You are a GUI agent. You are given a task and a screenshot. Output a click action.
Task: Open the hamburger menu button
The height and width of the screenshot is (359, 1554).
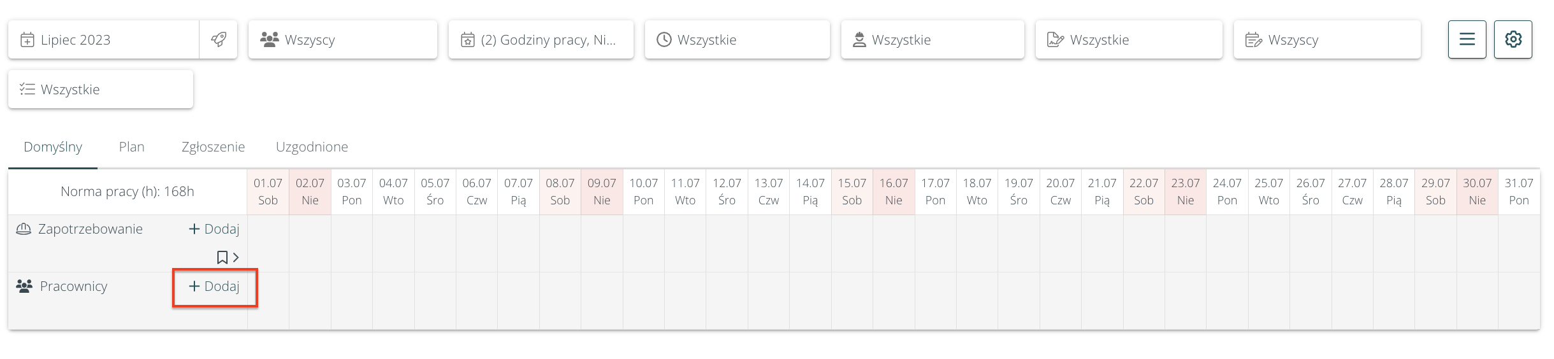[1467, 39]
